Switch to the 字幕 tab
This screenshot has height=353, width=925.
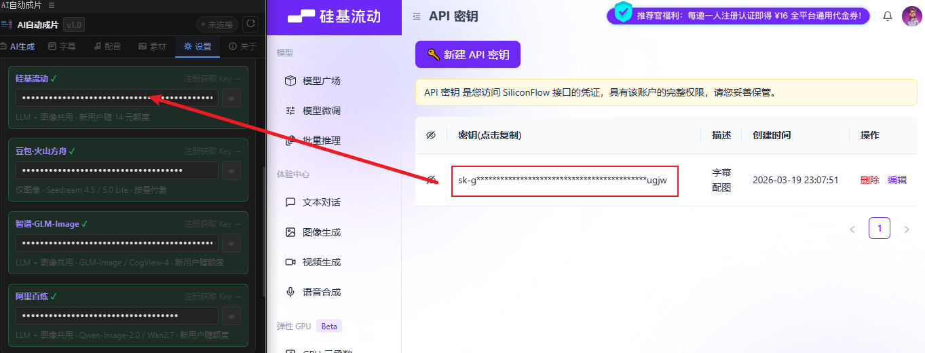coord(62,46)
